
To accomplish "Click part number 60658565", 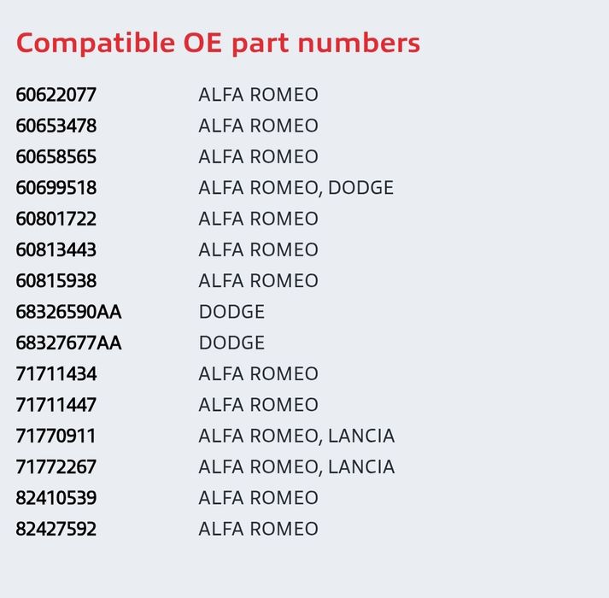I will click(56, 156).
